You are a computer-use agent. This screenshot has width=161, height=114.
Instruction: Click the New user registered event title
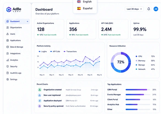52,95
